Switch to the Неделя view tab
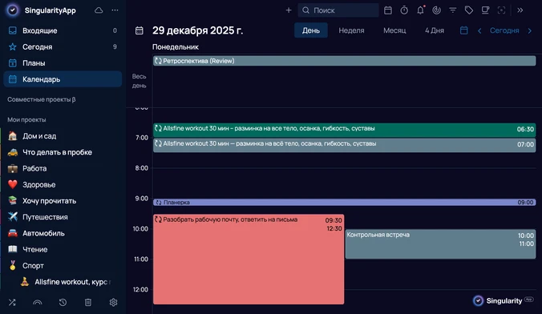542x314 pixels. (351, 30)
